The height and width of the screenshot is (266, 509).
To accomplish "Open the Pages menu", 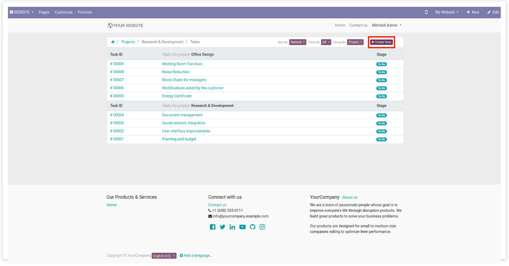I will 44,12.
